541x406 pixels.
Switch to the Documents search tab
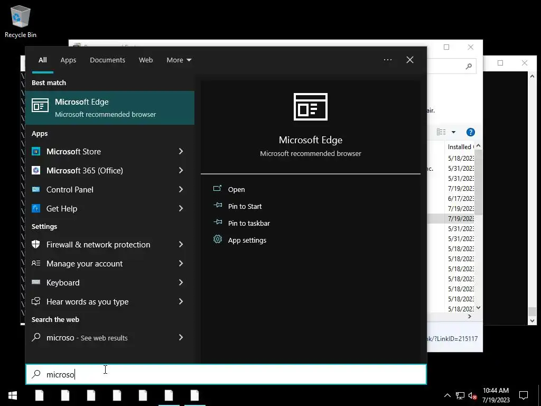click(107, 60)
